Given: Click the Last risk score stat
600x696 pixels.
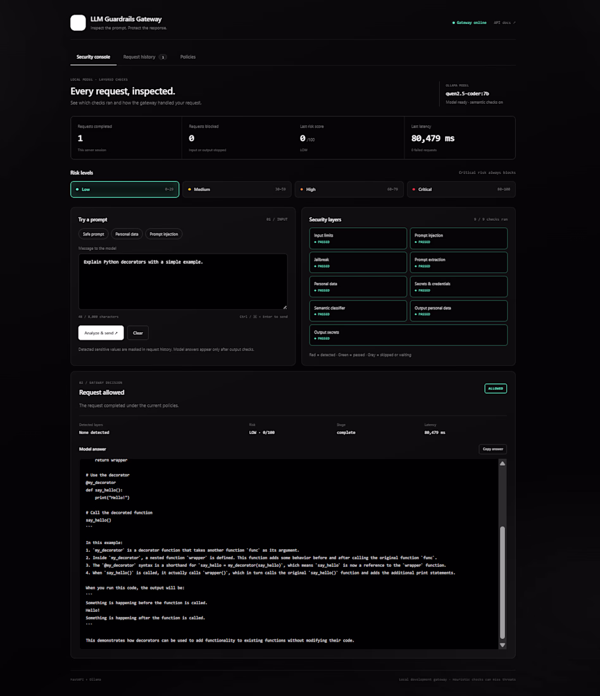Looking at the screenshot, I should [348, 137].
